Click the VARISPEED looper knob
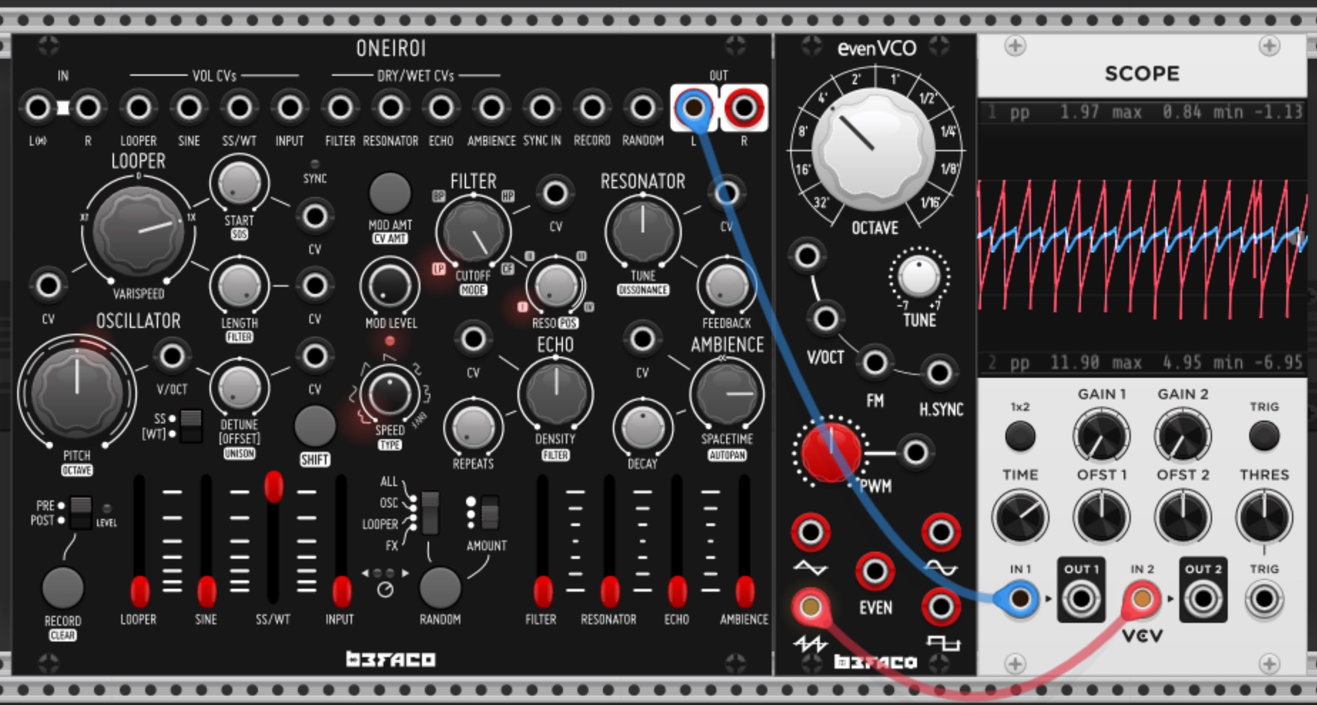The image size is (1317, 705). coord(138,231)
